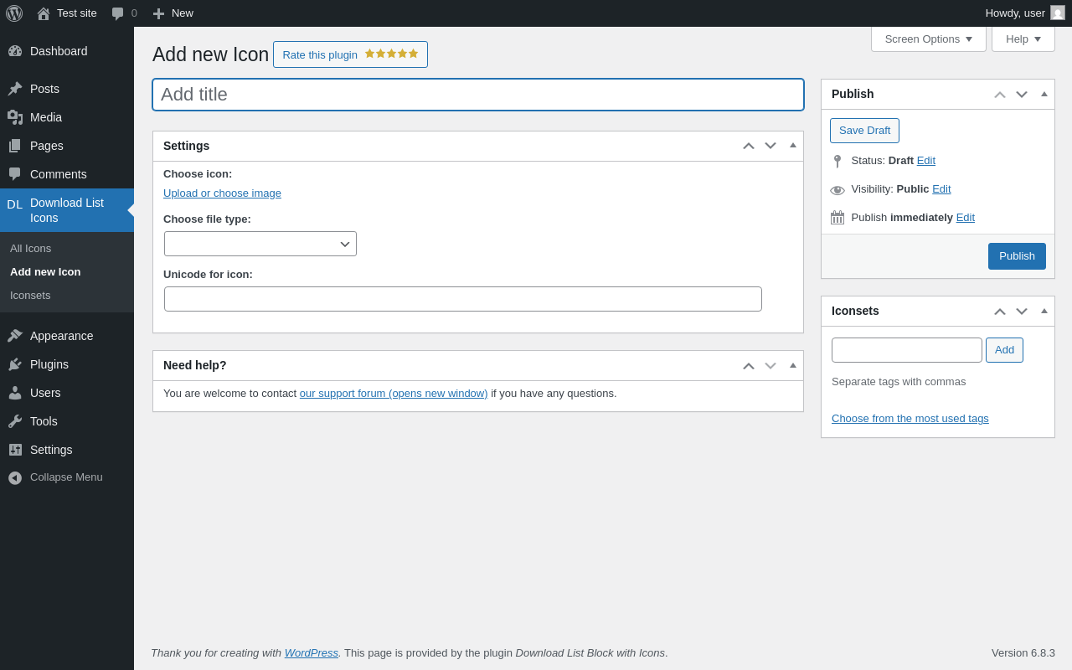Select the Iconsets submenu item
This screenshot has width=1072, height=670.
(30, 296)
